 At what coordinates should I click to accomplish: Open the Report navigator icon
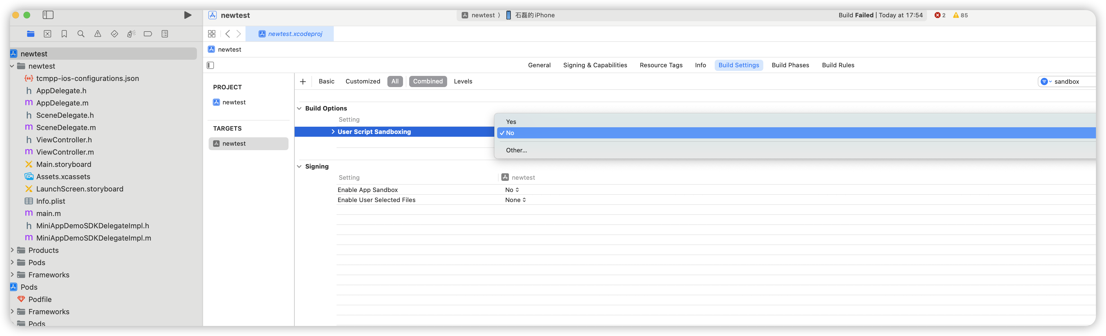[165, 34]
